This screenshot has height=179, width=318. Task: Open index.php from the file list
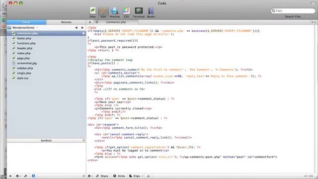coord(24,53)
